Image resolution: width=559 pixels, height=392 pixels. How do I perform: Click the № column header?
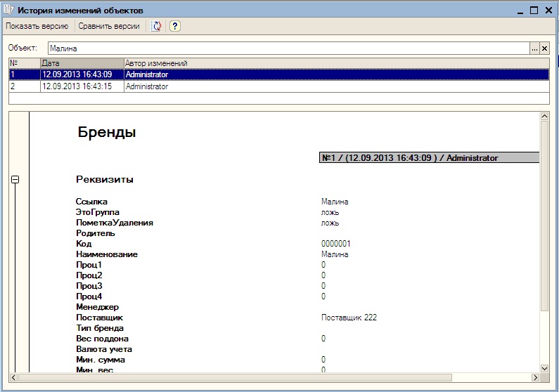pos(24,63)
